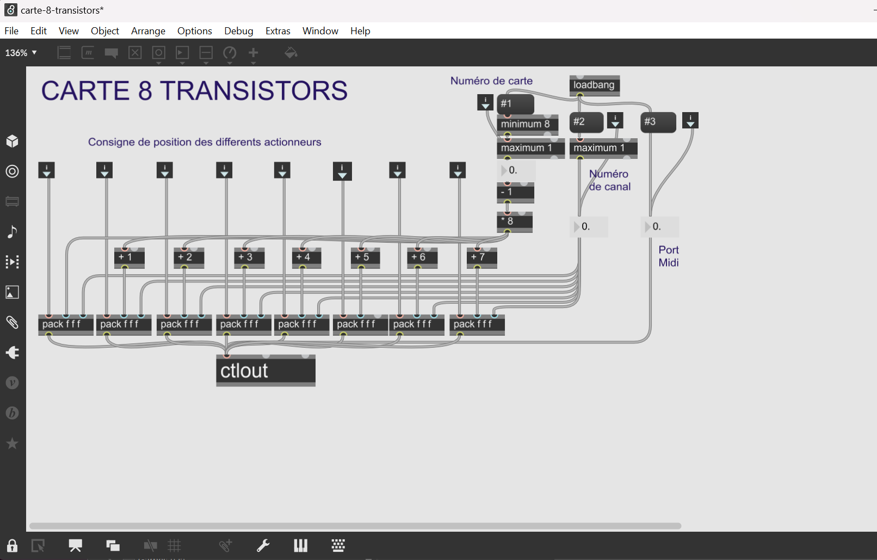This screenshot has height=560, width=877.
Task: Toggle presentation mode in bottom toolbar
Action: coord(75,545)
